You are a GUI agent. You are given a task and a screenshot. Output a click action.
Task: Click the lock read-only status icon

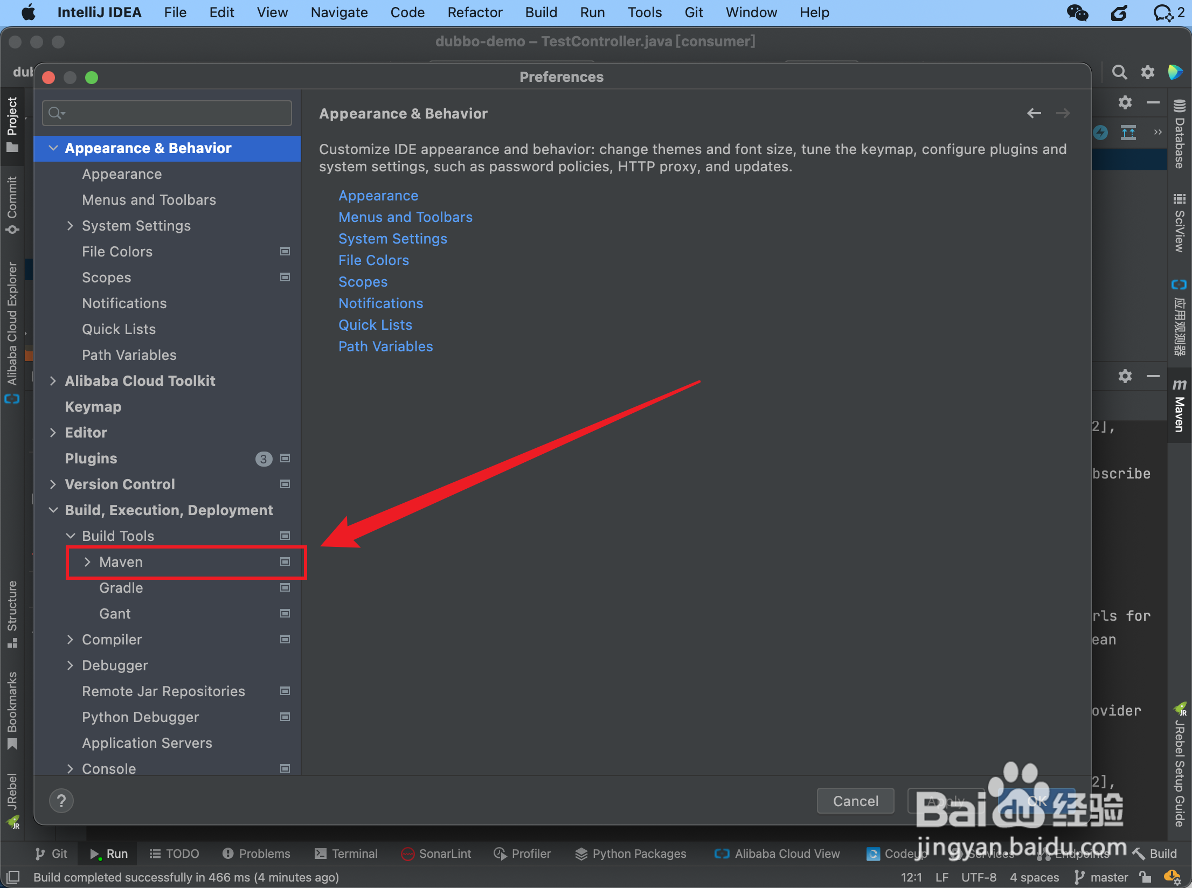click(x=1146, y=877)
